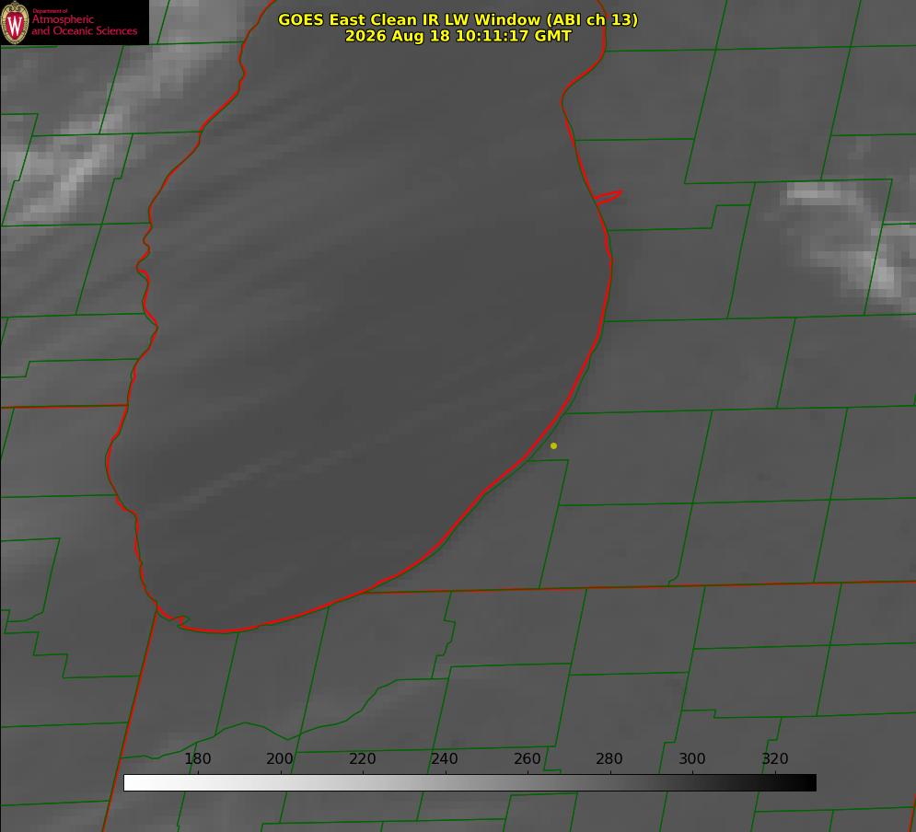Click the University of Wisconsin crest logo

15,22
